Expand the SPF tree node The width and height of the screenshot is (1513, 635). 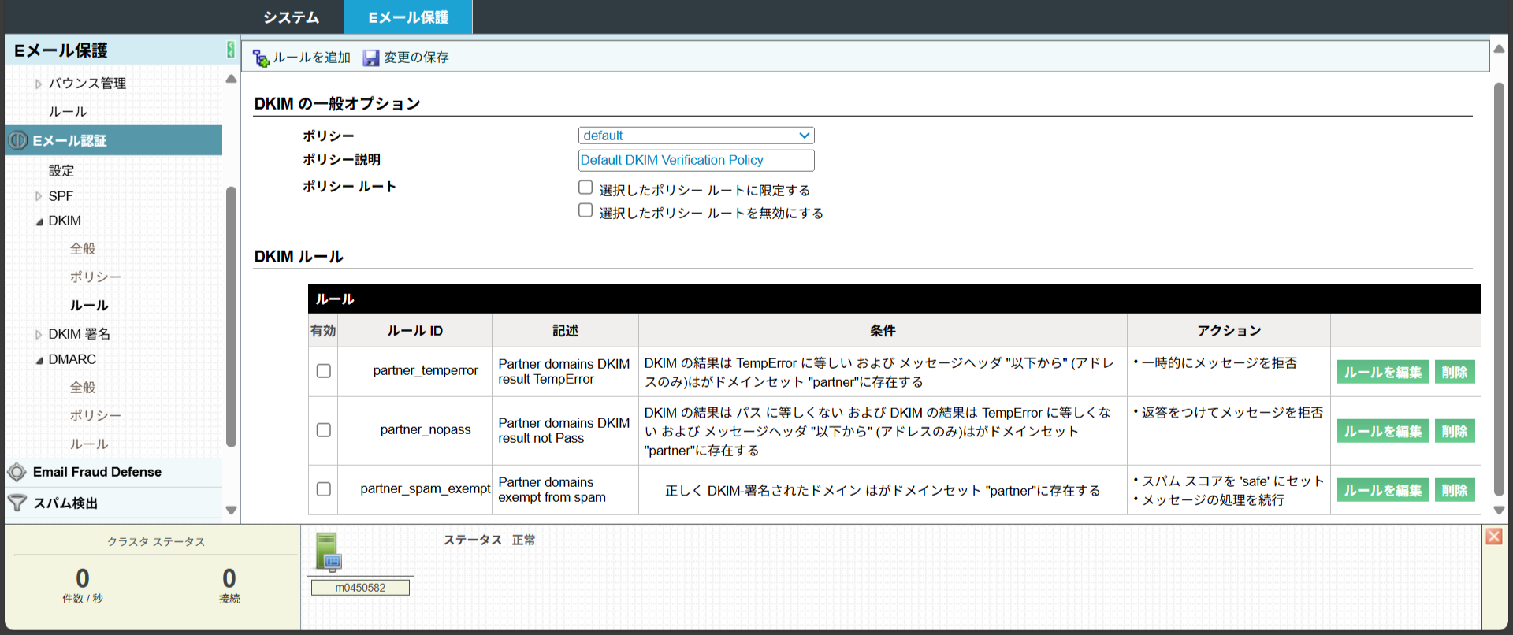click(39, 196)
